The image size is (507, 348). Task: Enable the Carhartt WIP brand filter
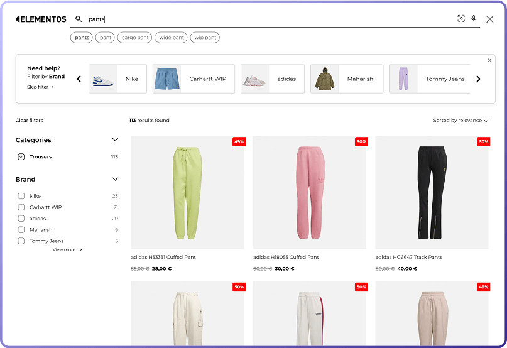pos(21,207)
